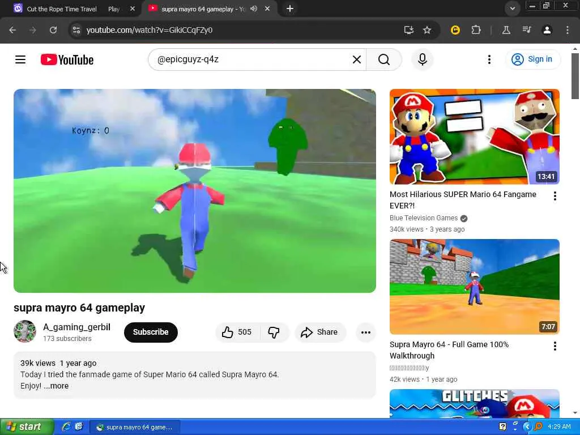
Task: Close the supra mayro 64 gameplay tab
Action: [267, 8]
